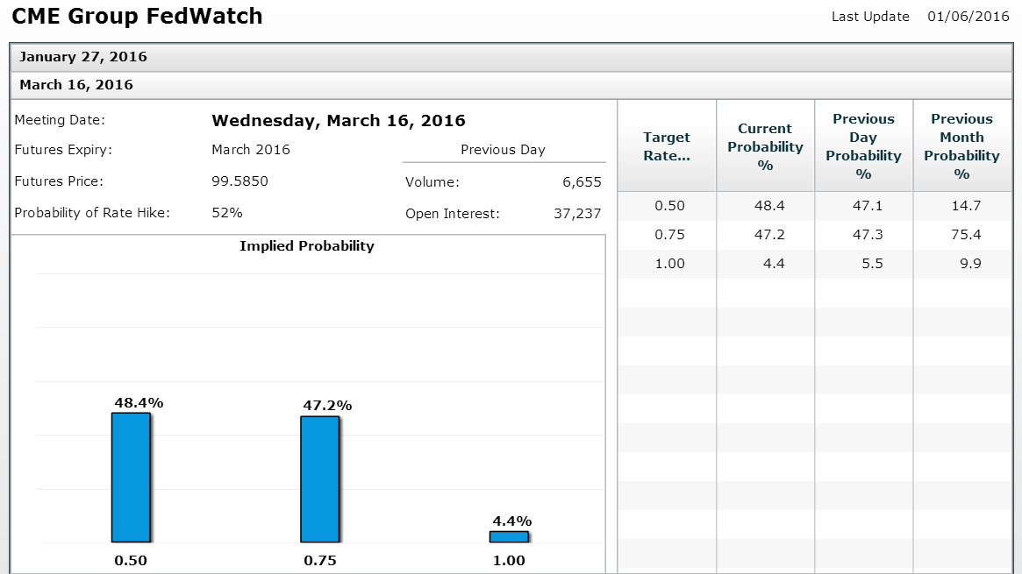
Task: Select the blue 0.50 rate bar
Action: coord(131,478)
